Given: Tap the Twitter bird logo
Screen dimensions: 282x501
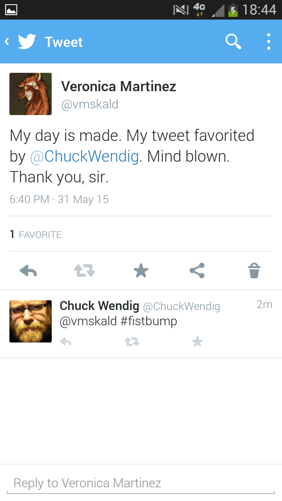Looking at the screenshot, I should pyautogui.click(x=27, y=41).
